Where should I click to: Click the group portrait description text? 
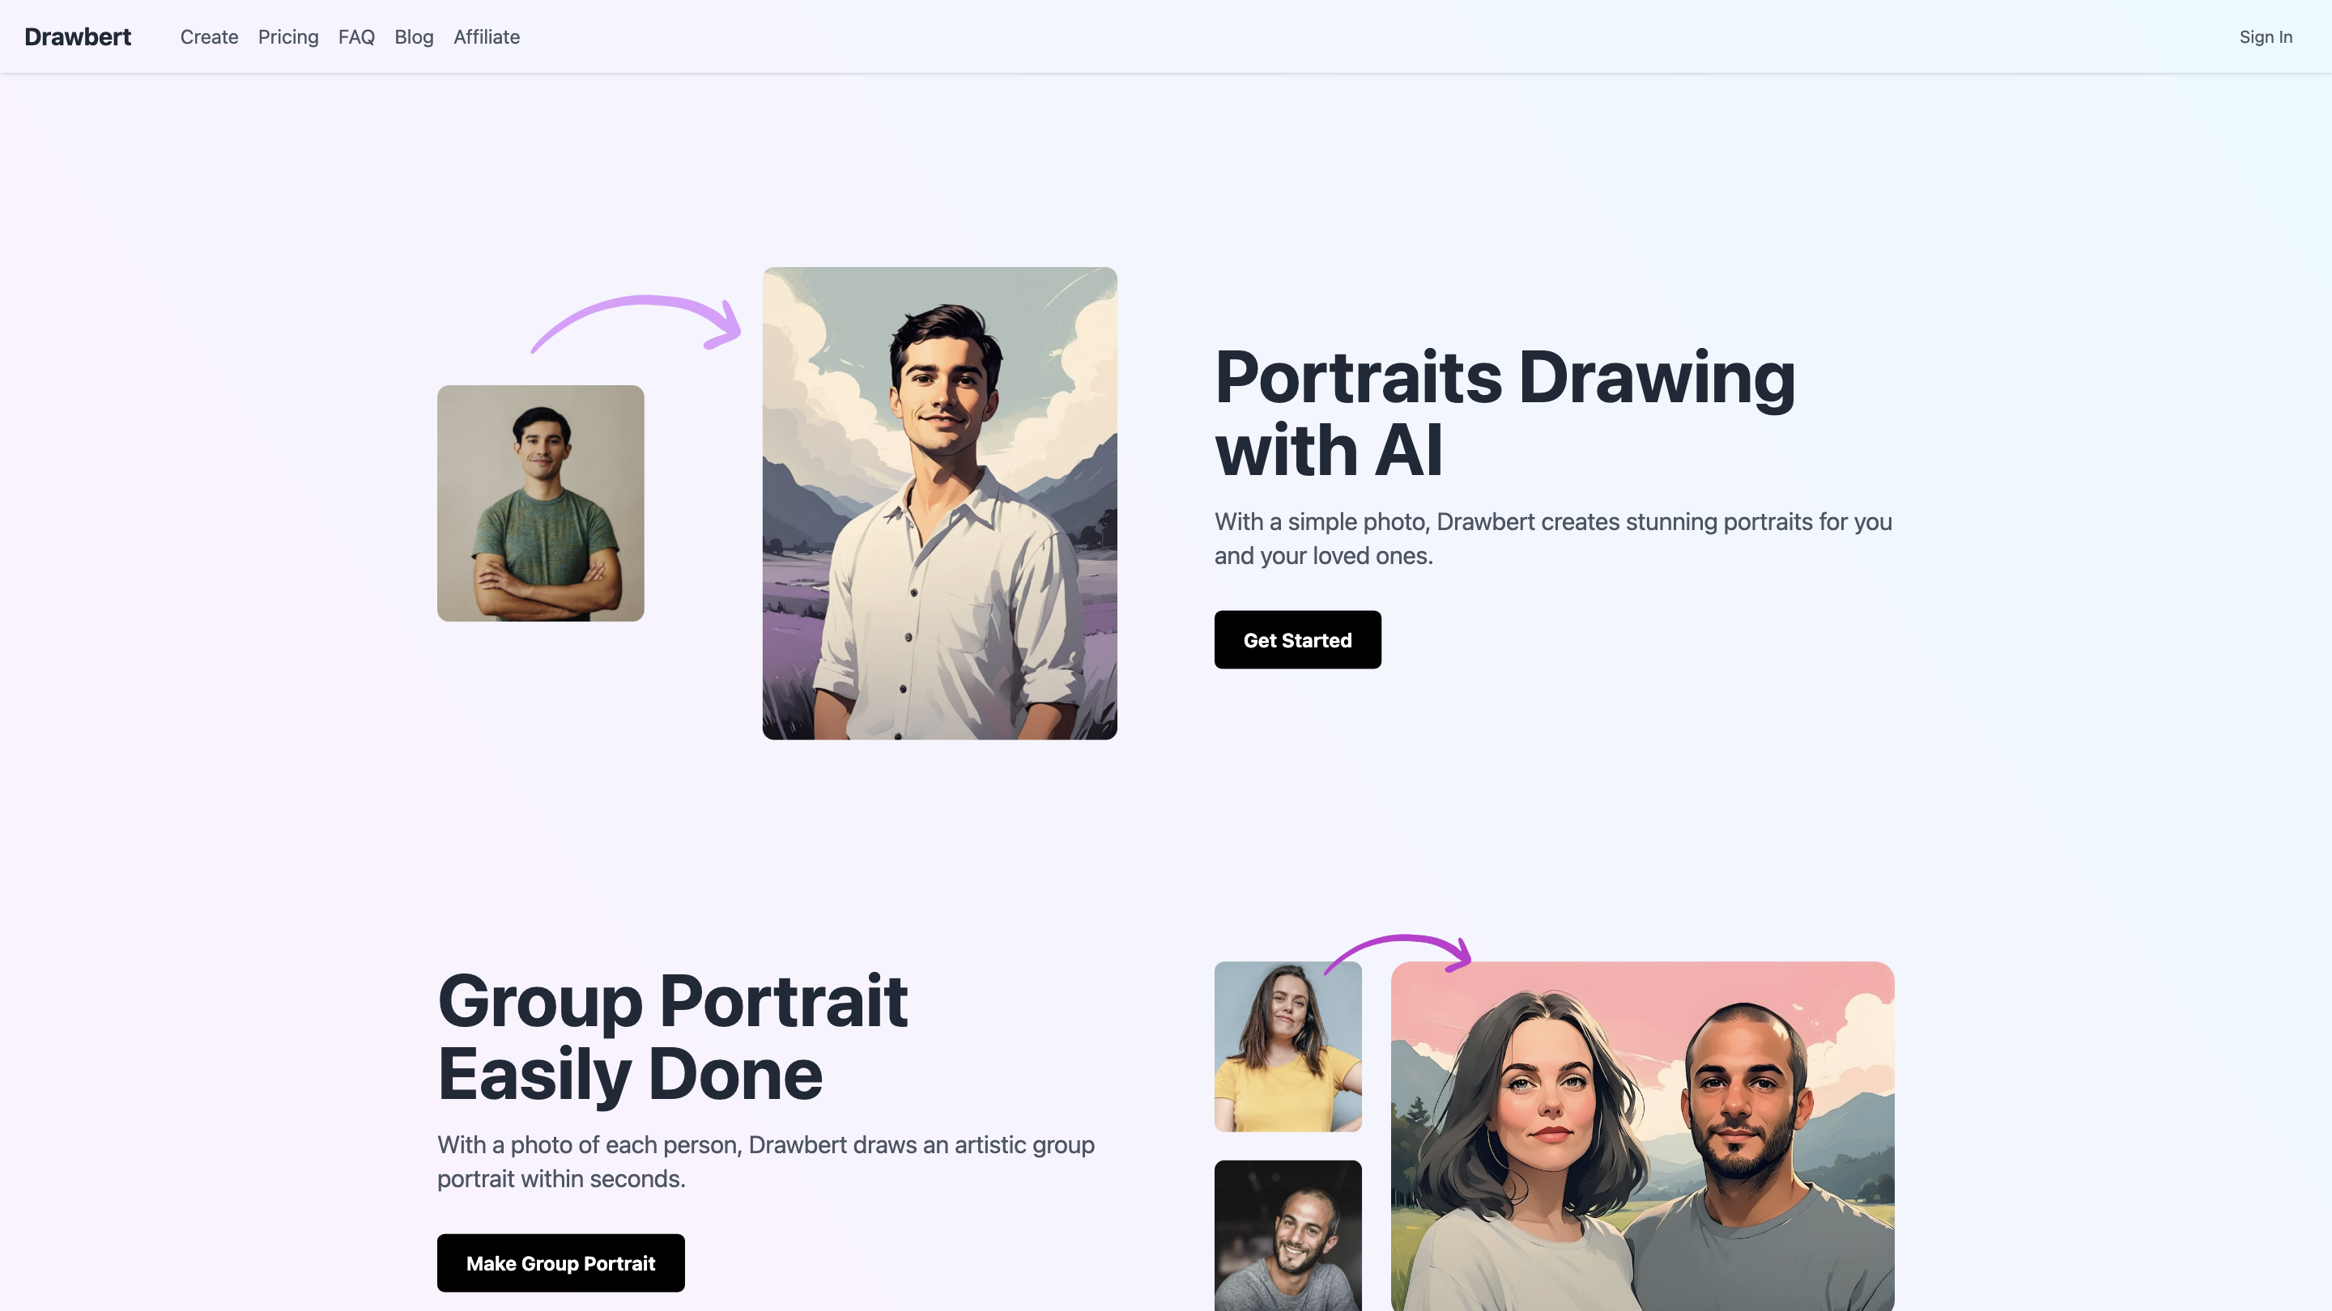pyautogui.click(x=765, y=1160)
